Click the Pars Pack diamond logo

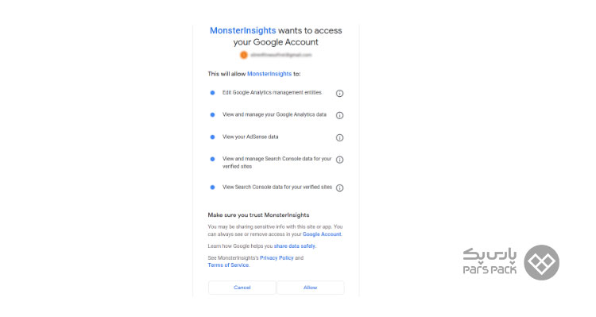(541, 263)
